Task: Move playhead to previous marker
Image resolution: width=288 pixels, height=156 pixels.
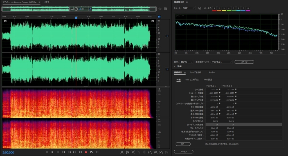Action: point(64,152)
